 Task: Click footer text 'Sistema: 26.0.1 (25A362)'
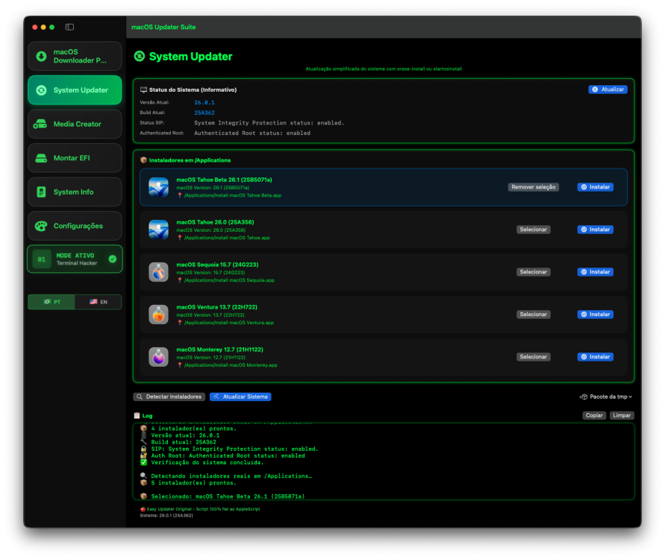pyautogui.click(x=166, y=515)
